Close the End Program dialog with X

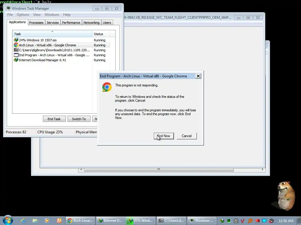coord(198,76)
